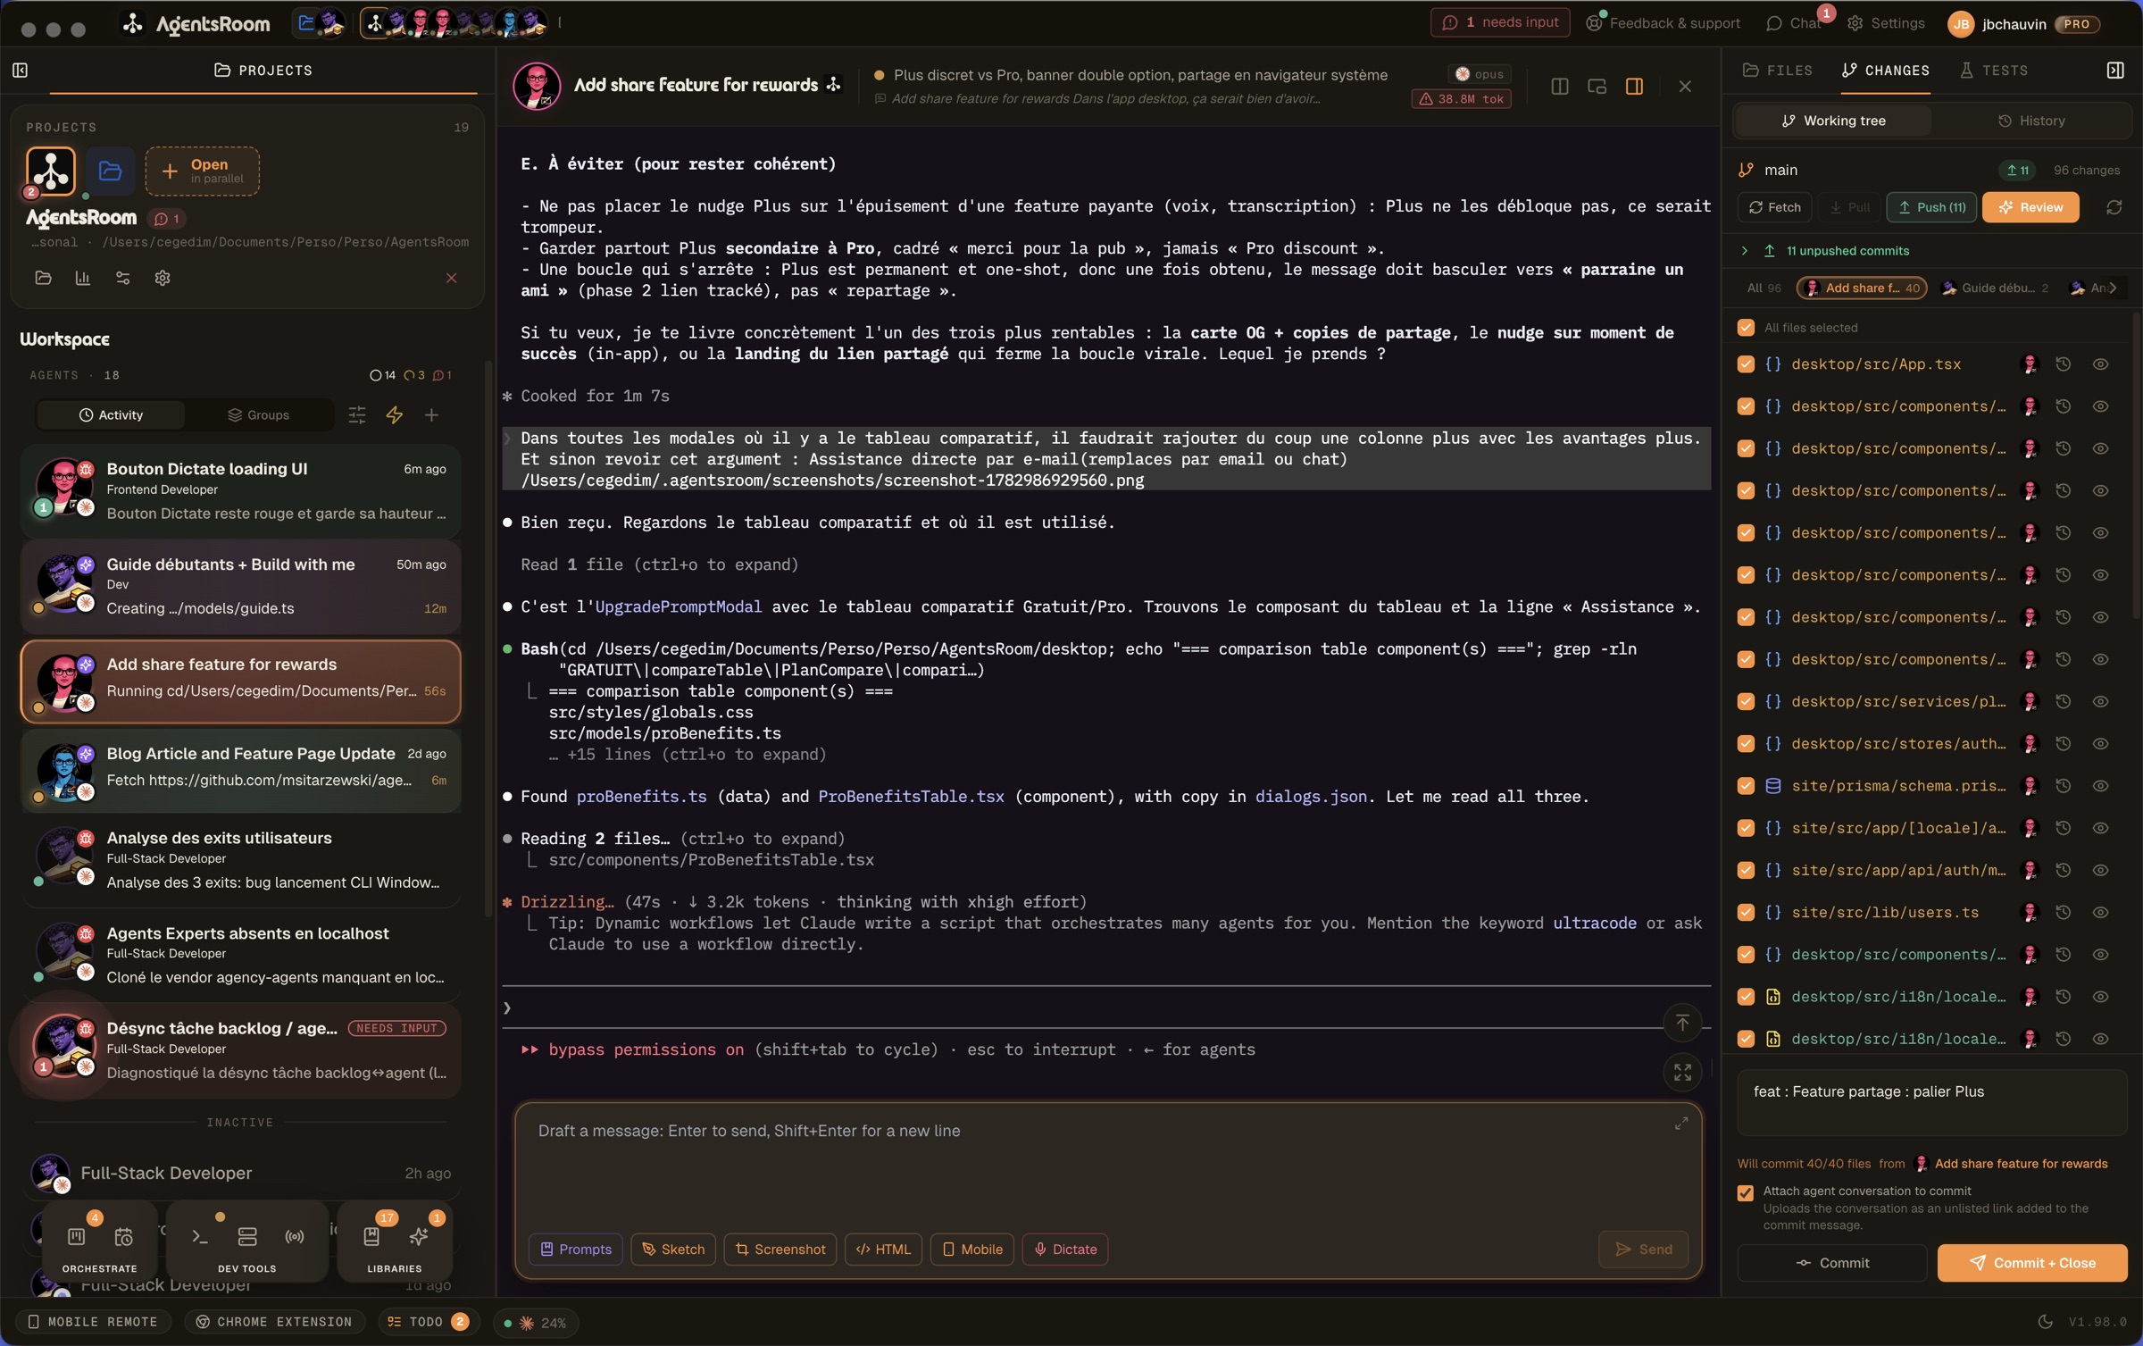Select the Bouton Dictate loading UI agent card

click(x=240, y=490)
